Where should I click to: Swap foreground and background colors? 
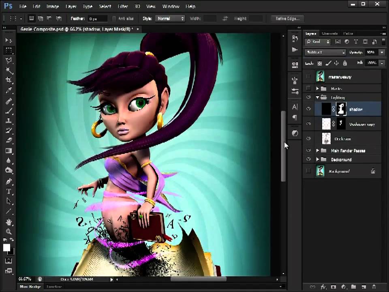(x=12, y=240)
